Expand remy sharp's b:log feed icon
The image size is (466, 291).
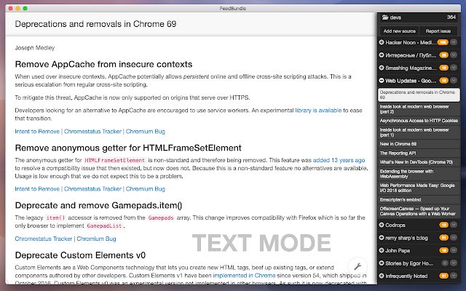tap(382, 238)
